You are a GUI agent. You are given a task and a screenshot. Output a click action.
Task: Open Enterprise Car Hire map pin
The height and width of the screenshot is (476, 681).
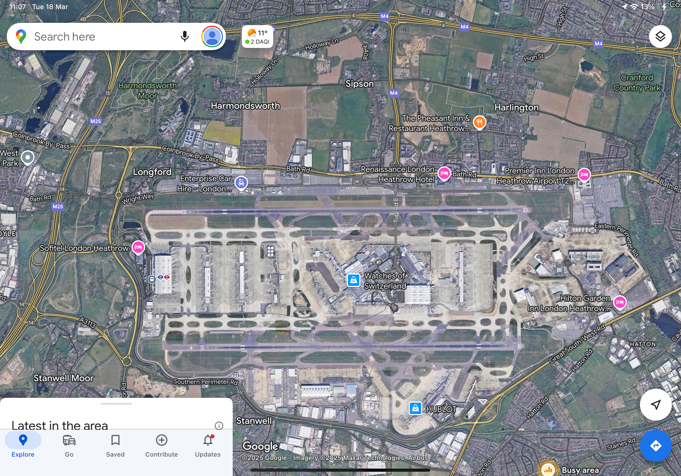pyautogui.click(x=241, y=183)
